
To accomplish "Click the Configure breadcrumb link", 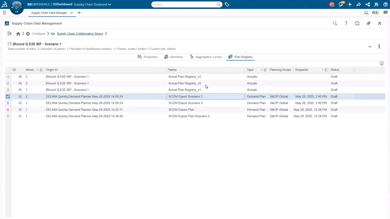I will click(x=39, y=34).
